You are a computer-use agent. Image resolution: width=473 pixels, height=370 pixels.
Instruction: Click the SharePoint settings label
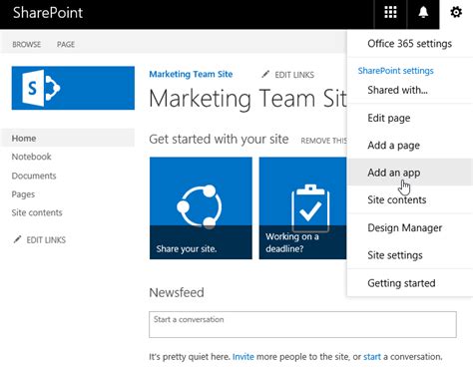[x=395, y=71]
